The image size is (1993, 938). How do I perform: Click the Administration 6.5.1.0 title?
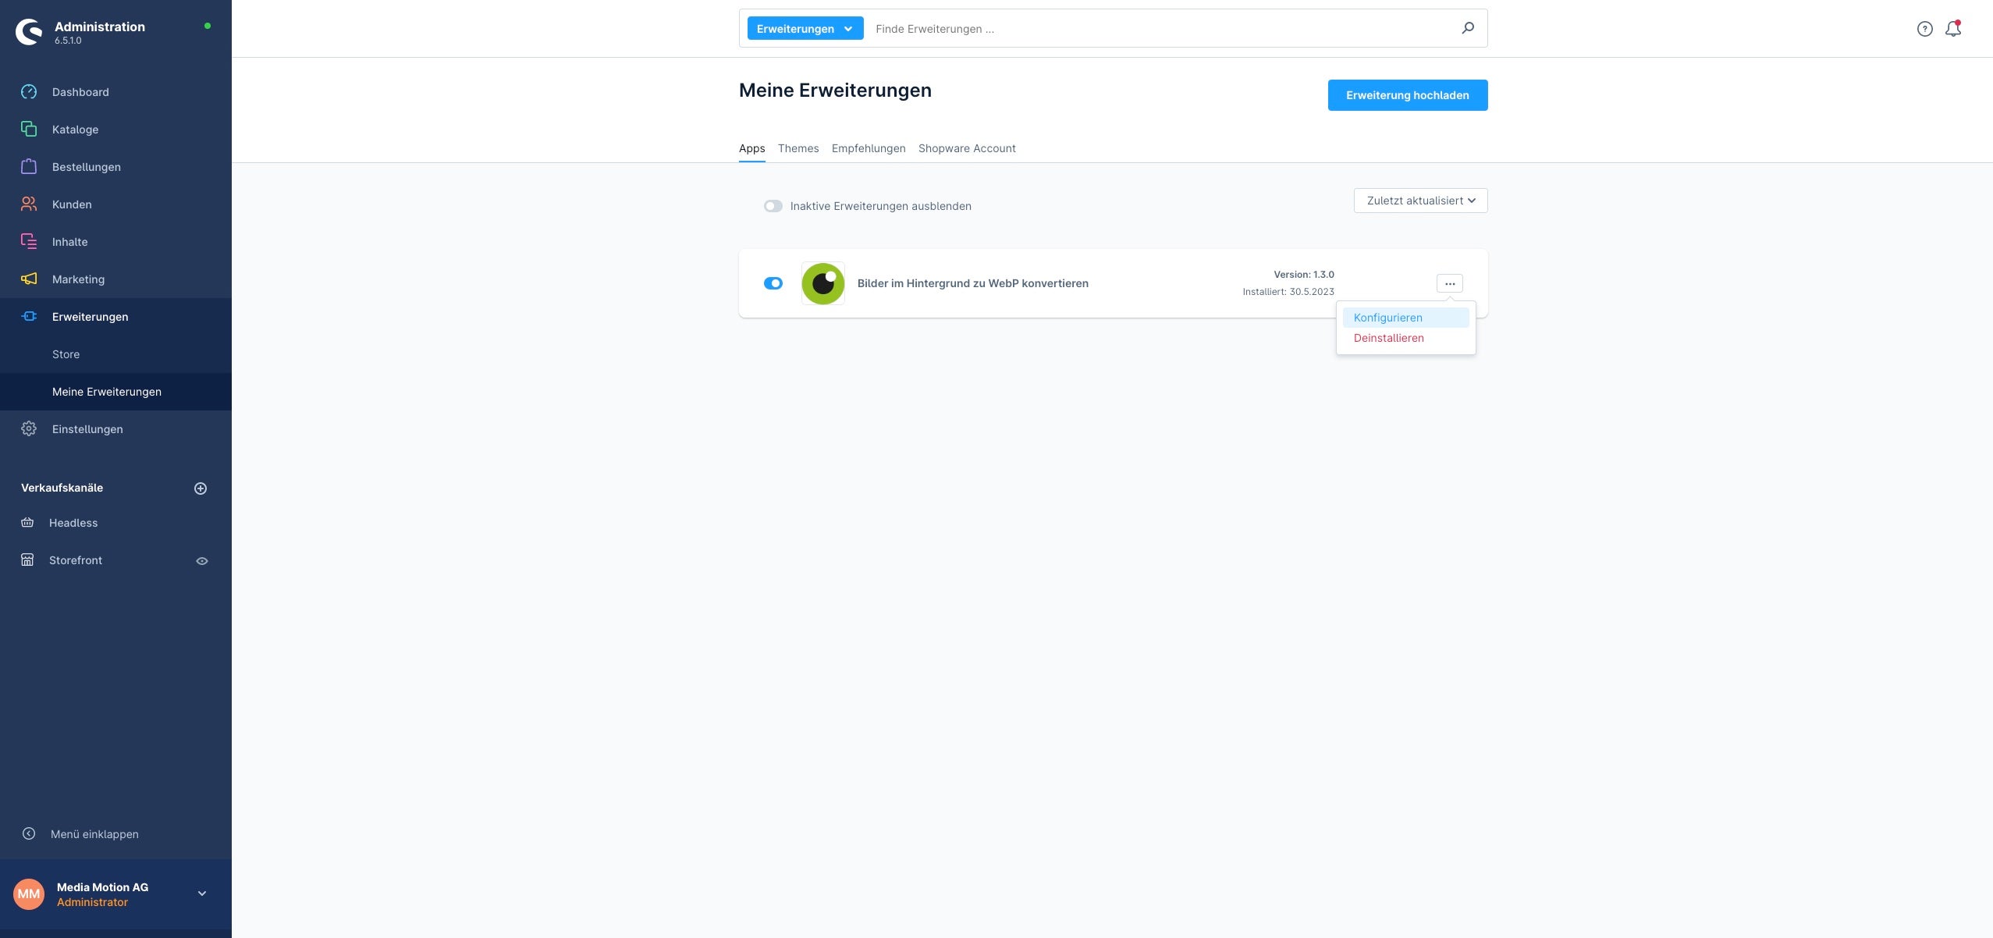pos(100,32)
